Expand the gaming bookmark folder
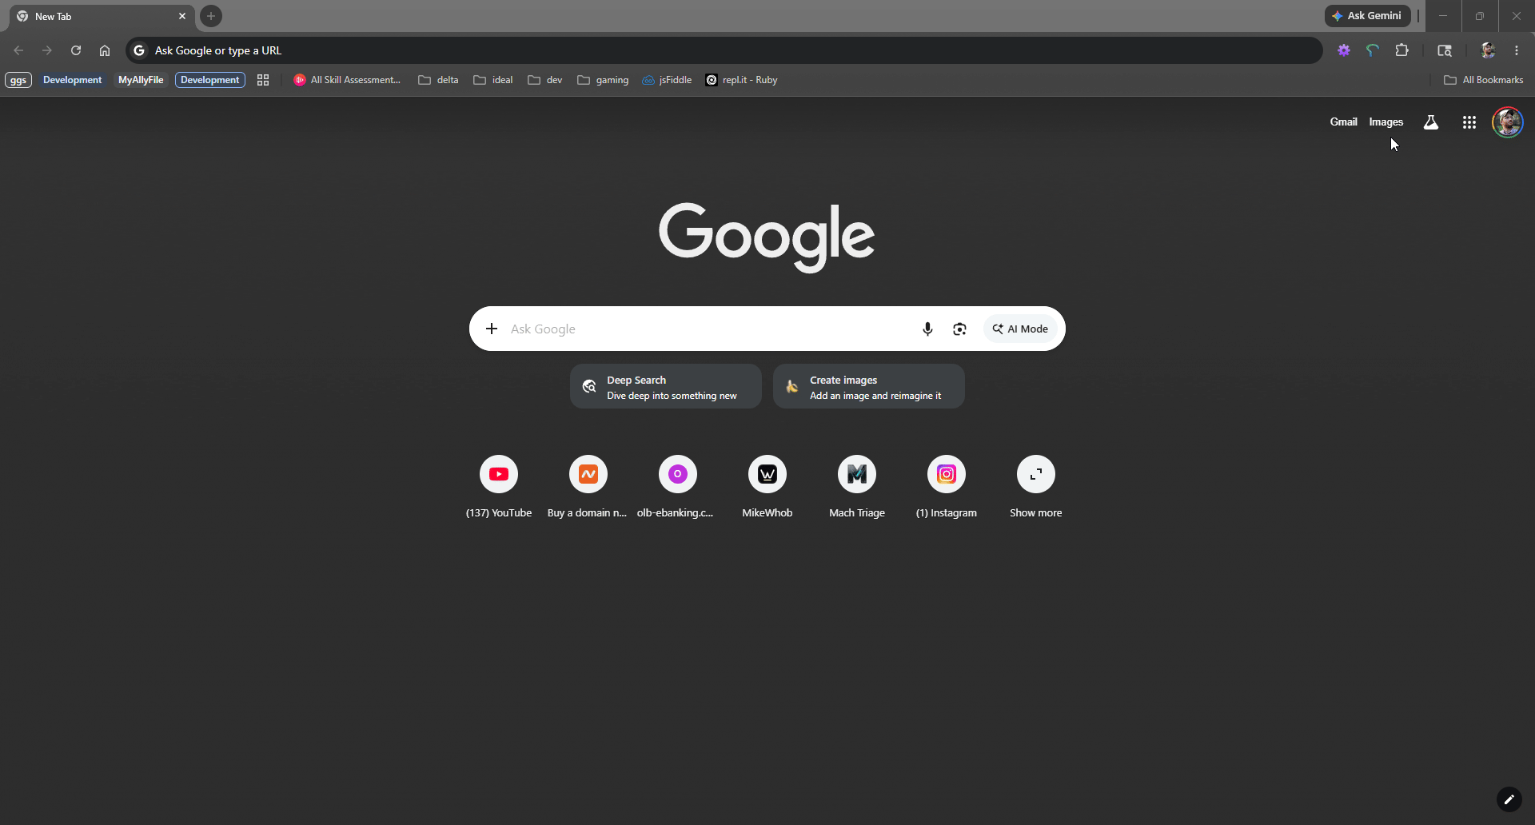Screen dimensions: 1535x825 pyautogui.click(x=604, y=80)
